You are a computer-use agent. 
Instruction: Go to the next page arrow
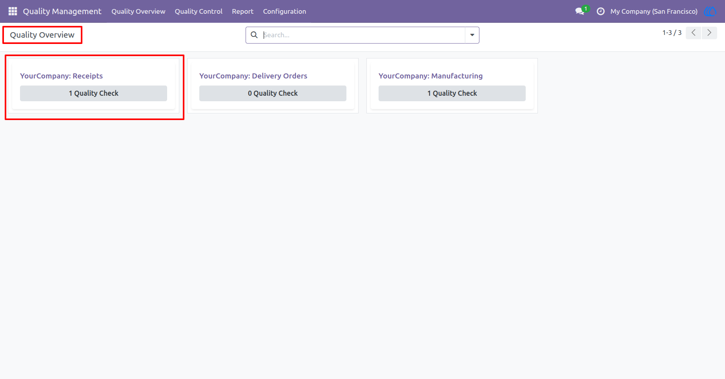click(x=709, y=33)
